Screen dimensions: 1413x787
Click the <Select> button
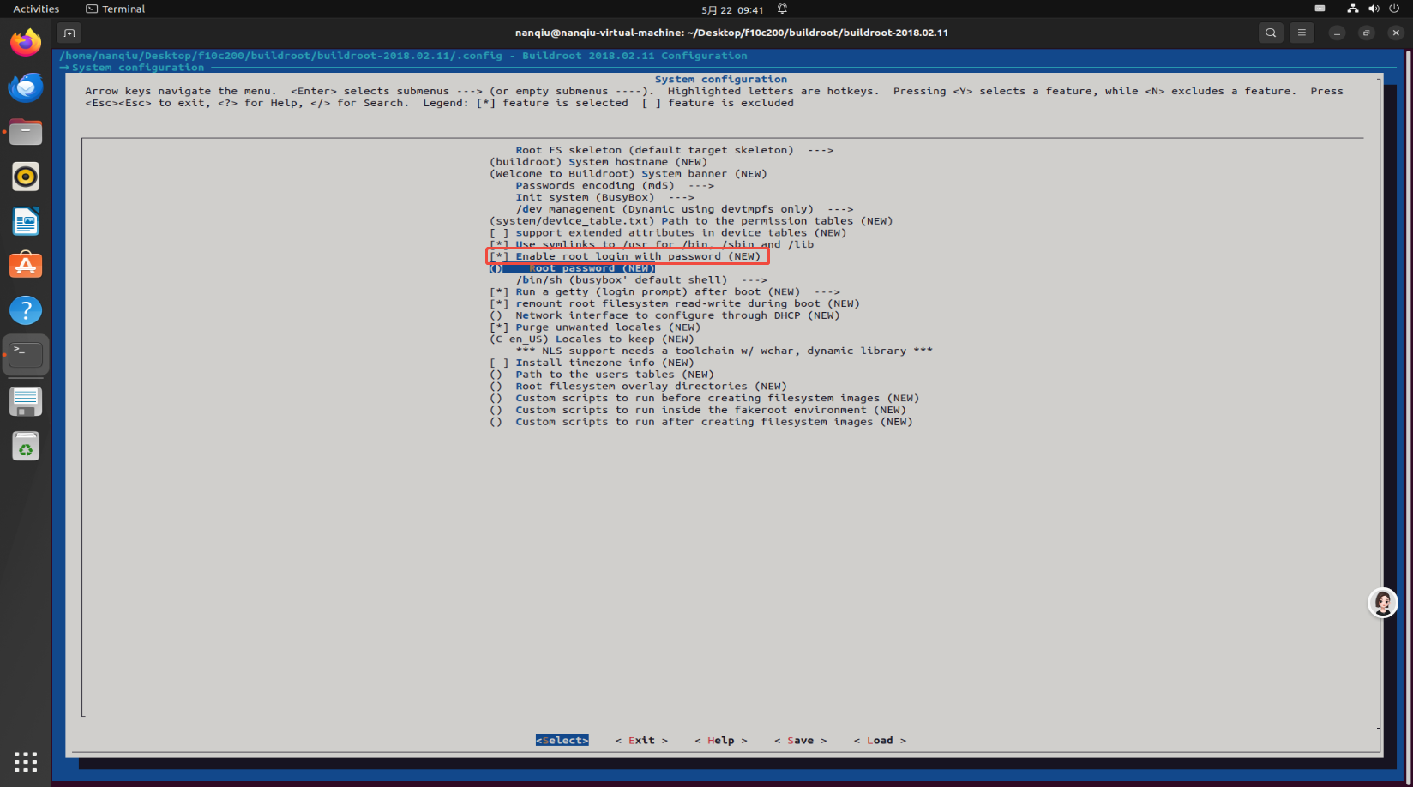pos(562,740)
